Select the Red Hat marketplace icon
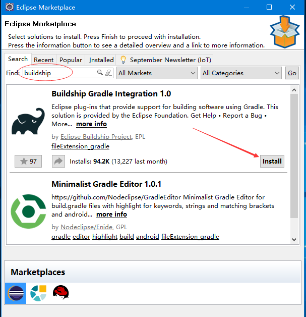 pyautogui.click(x=61, y=292)
